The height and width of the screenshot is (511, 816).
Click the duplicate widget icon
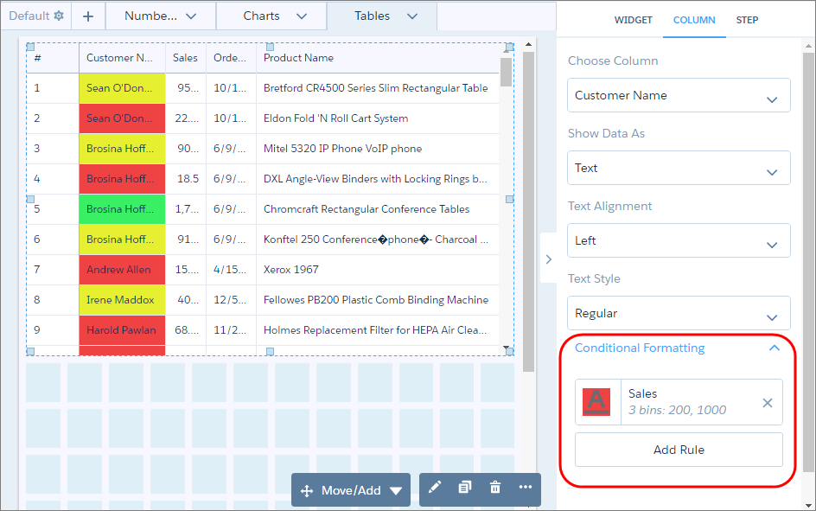[x=465, y=488]
